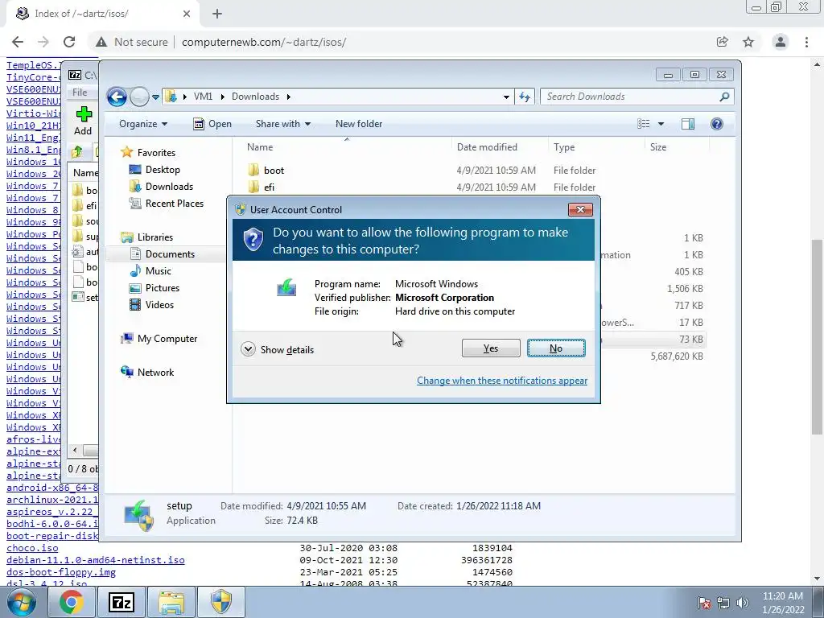
Task: Sort by Type column header
Action: coord(564,147)
